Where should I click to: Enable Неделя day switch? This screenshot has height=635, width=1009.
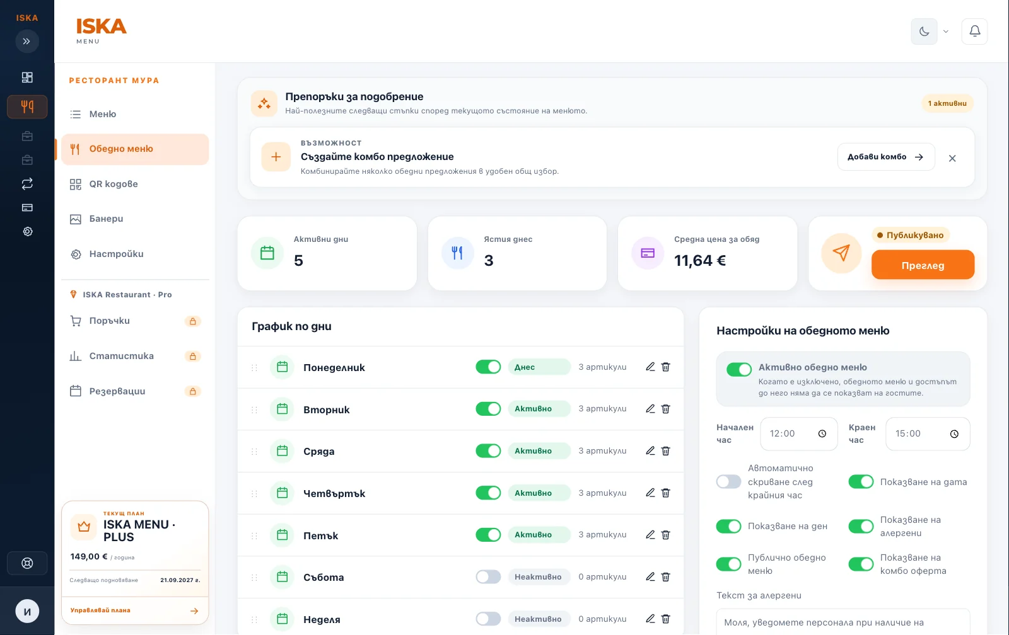[488, 619]
